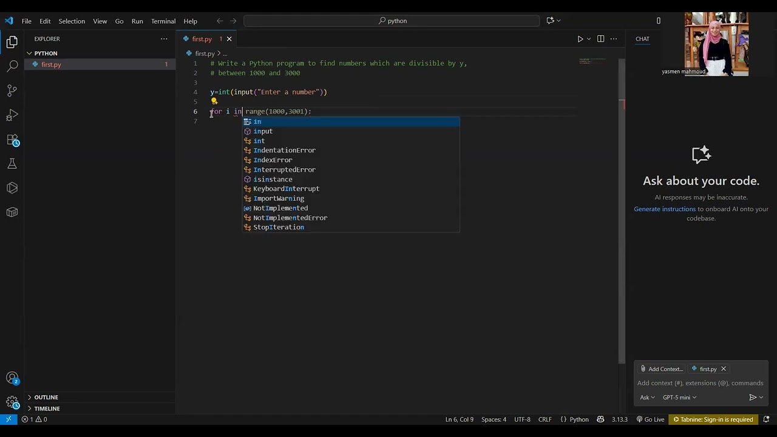Expand the Timeline section
The image size is (777, 437).
pyautogui.click(x=47, y=408)
